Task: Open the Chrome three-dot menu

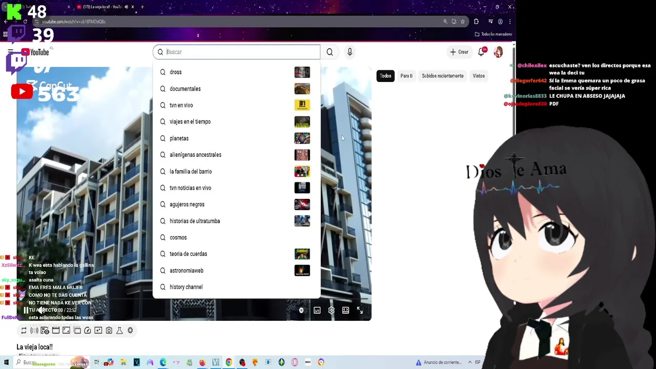Action: pyautogui.click(x=510, y=22)
